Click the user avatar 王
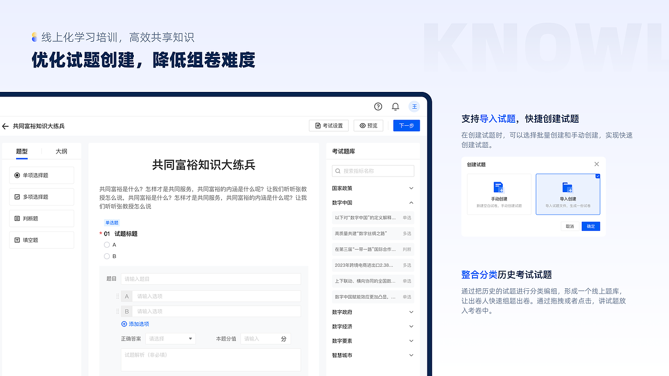 pos(414,107)
